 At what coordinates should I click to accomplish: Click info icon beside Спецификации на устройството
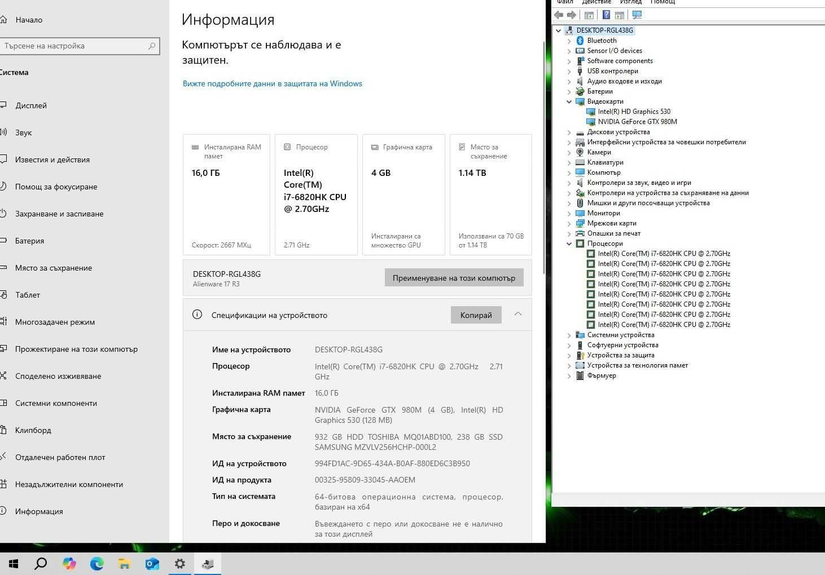tap(197, 315)
